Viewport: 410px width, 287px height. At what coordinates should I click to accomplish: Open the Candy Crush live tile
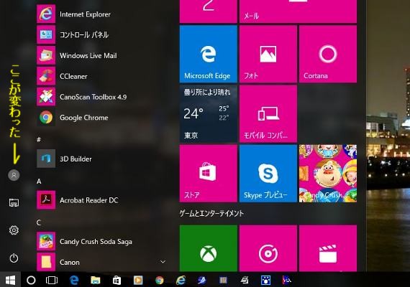pos(328,174)
